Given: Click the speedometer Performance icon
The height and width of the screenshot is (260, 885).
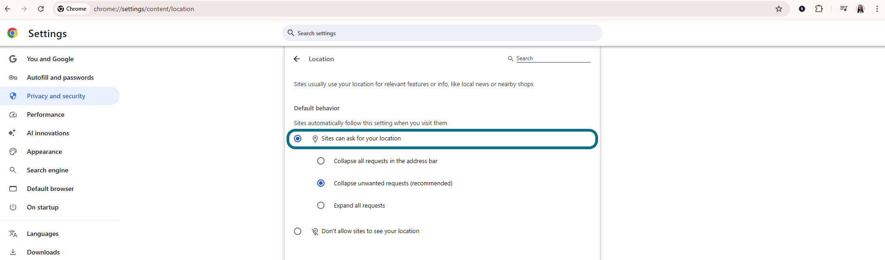Looking at the screenshot, I should click(13, 114).
